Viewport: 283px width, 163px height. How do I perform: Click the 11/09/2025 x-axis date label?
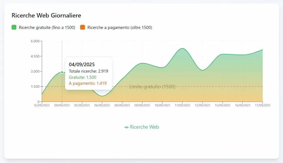(182, 106)
